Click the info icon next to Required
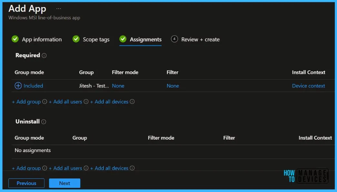This screenshot has height=192, width=337. (44, 55)
